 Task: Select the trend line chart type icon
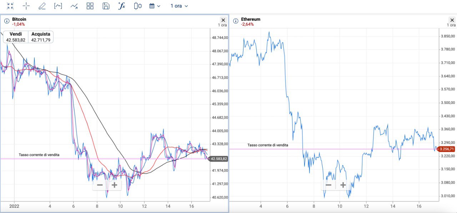click(74, 6)
